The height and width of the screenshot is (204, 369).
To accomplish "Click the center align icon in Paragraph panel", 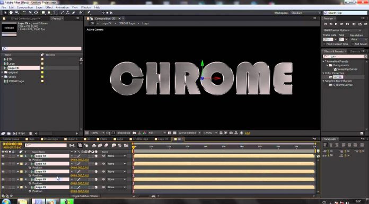I will (331, 145).
